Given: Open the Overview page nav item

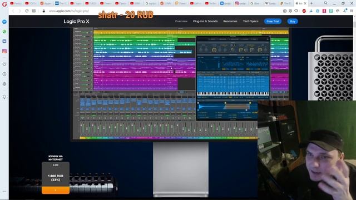Looking at the screenshot, I should pos(181,21).
